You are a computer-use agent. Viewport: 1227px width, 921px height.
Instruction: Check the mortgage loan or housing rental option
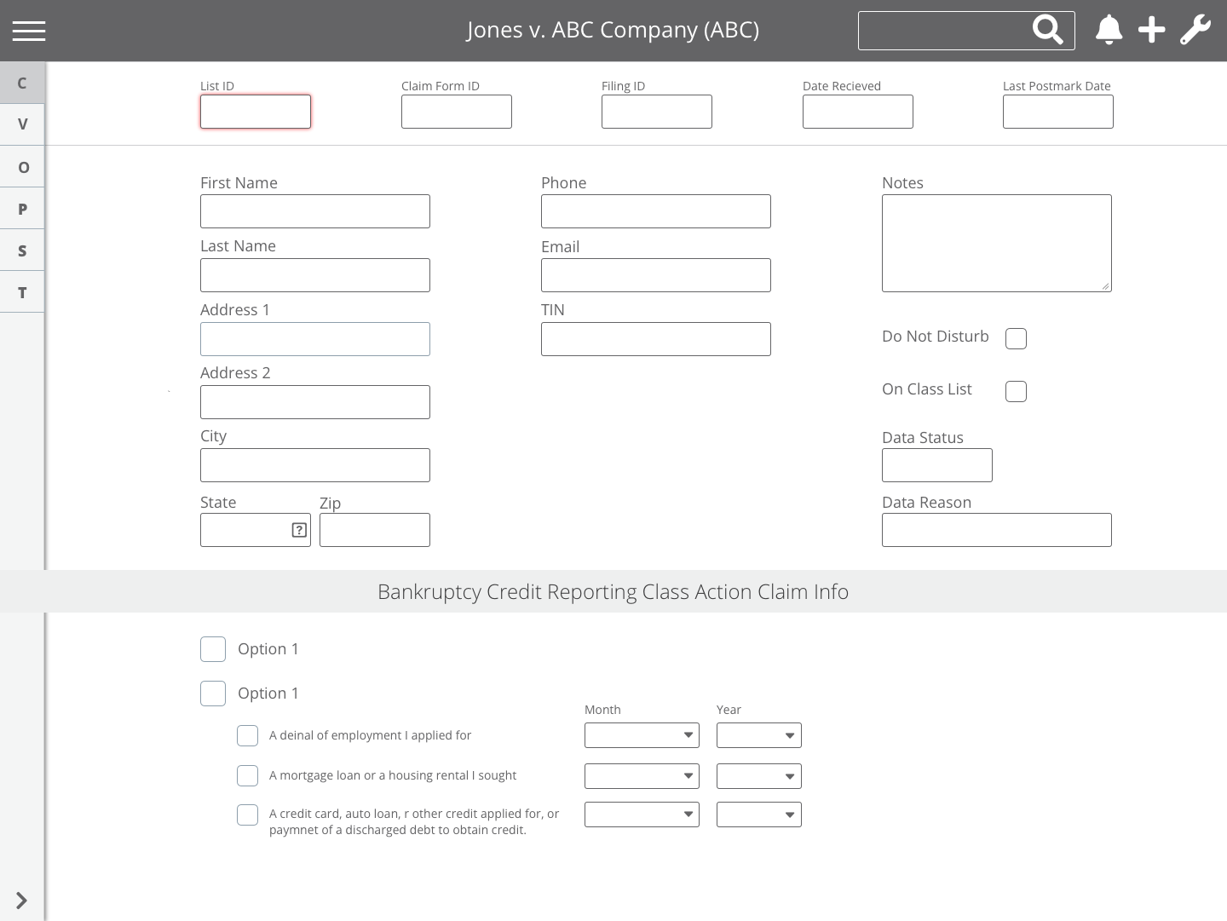pyautogui.click(x=247, y=775)
